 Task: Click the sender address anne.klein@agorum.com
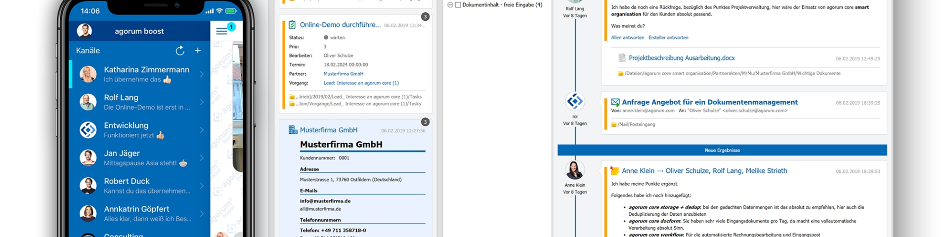[648, 111]
